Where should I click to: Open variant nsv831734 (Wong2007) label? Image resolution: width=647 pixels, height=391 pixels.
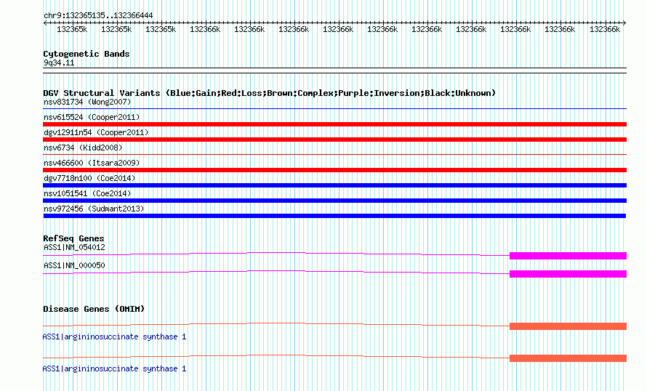87,102
